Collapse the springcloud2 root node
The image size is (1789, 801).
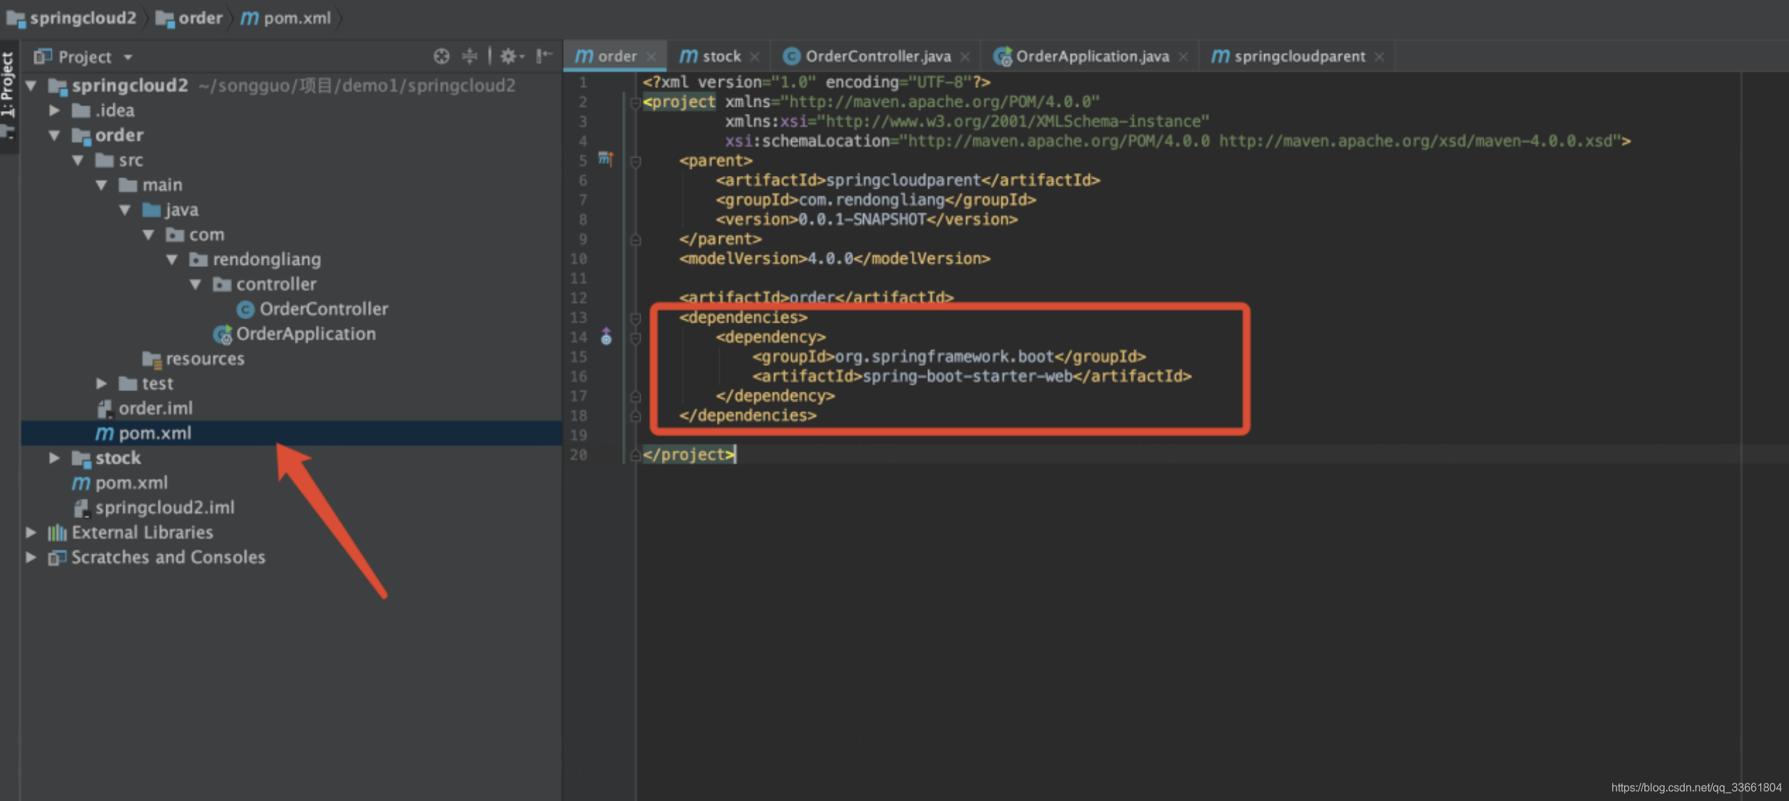click(31, 86)
